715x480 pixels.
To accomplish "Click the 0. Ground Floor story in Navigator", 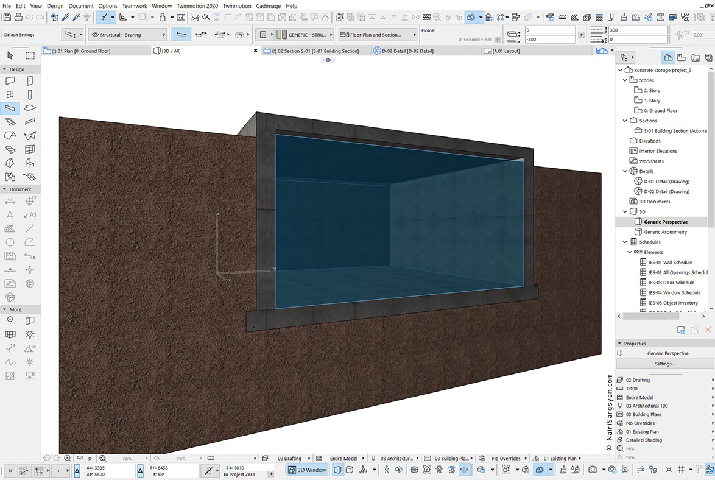I will pyautogui.click(x=660, y=111).
